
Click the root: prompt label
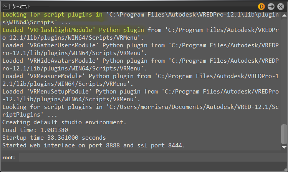coord(8,158)
